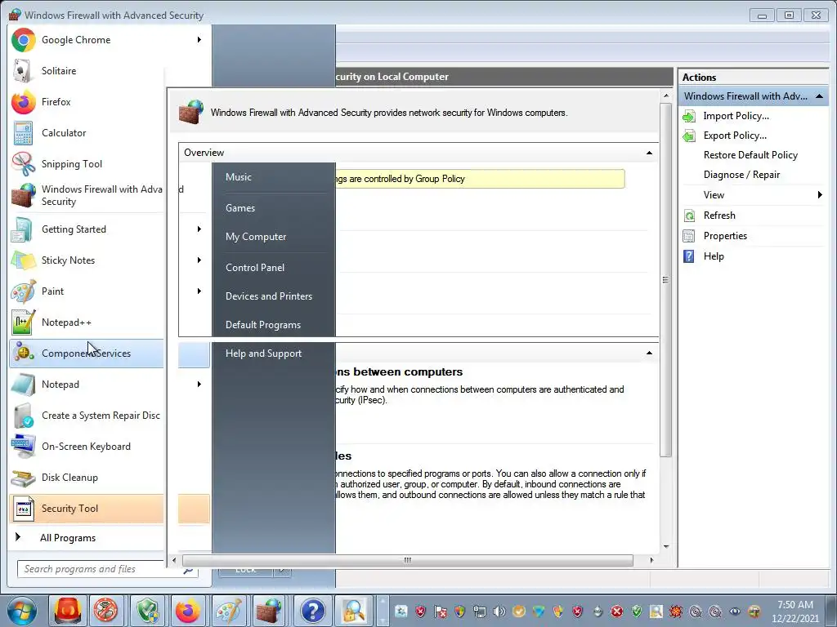The width and height of the screenshot is (837, 627).
Task: Click the red X tray icon
Action: click(617, 611)
